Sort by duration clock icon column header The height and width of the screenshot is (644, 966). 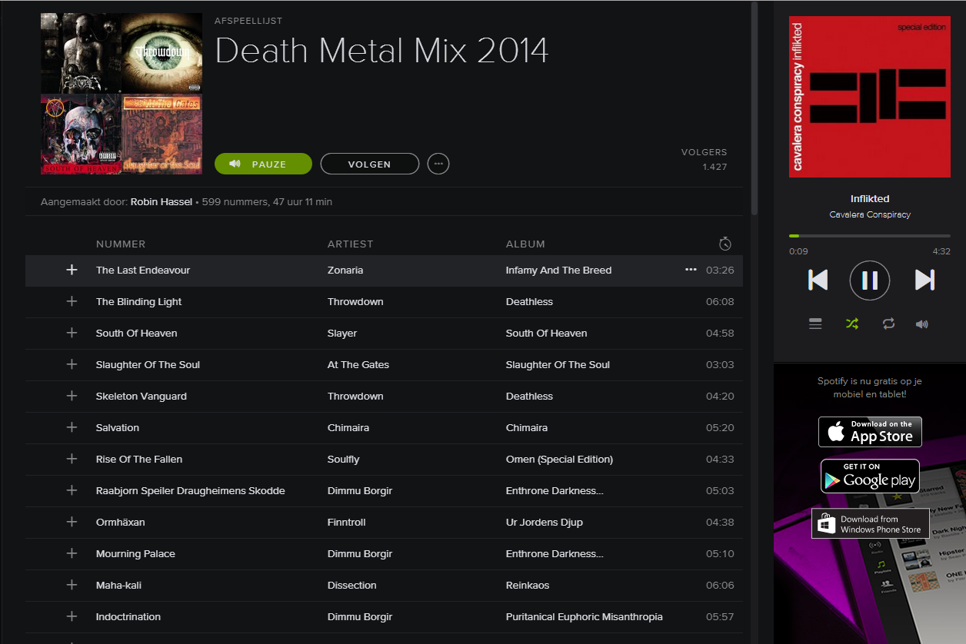(724, 244)
